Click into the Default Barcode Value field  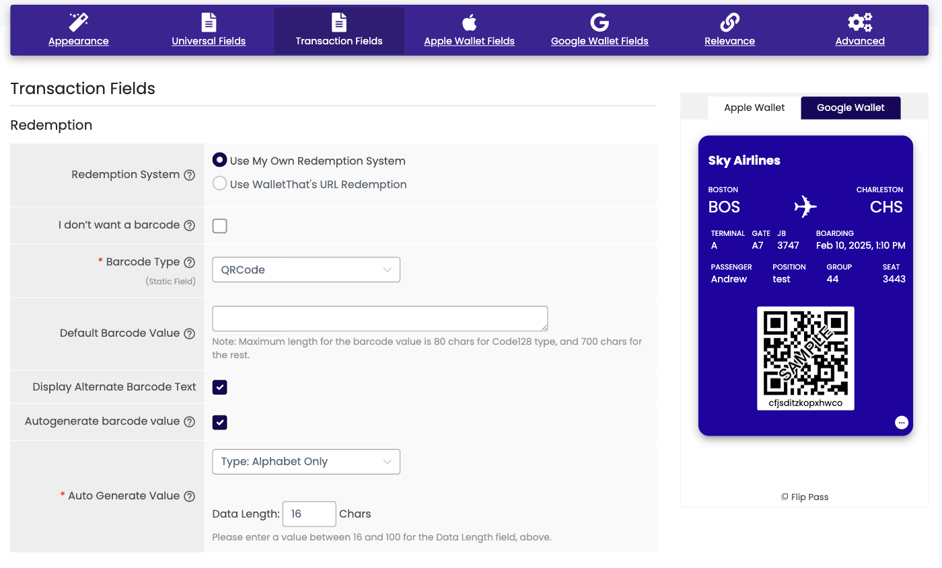(x=380, y=319)
